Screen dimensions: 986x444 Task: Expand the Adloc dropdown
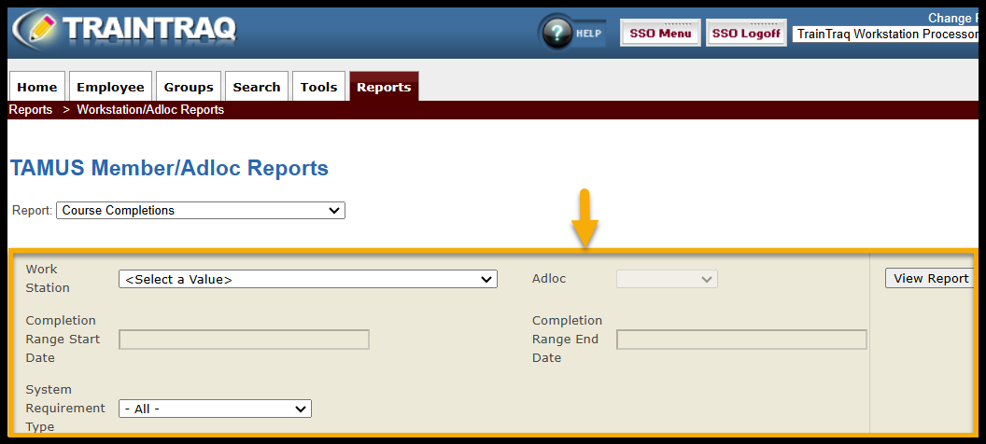667,279
